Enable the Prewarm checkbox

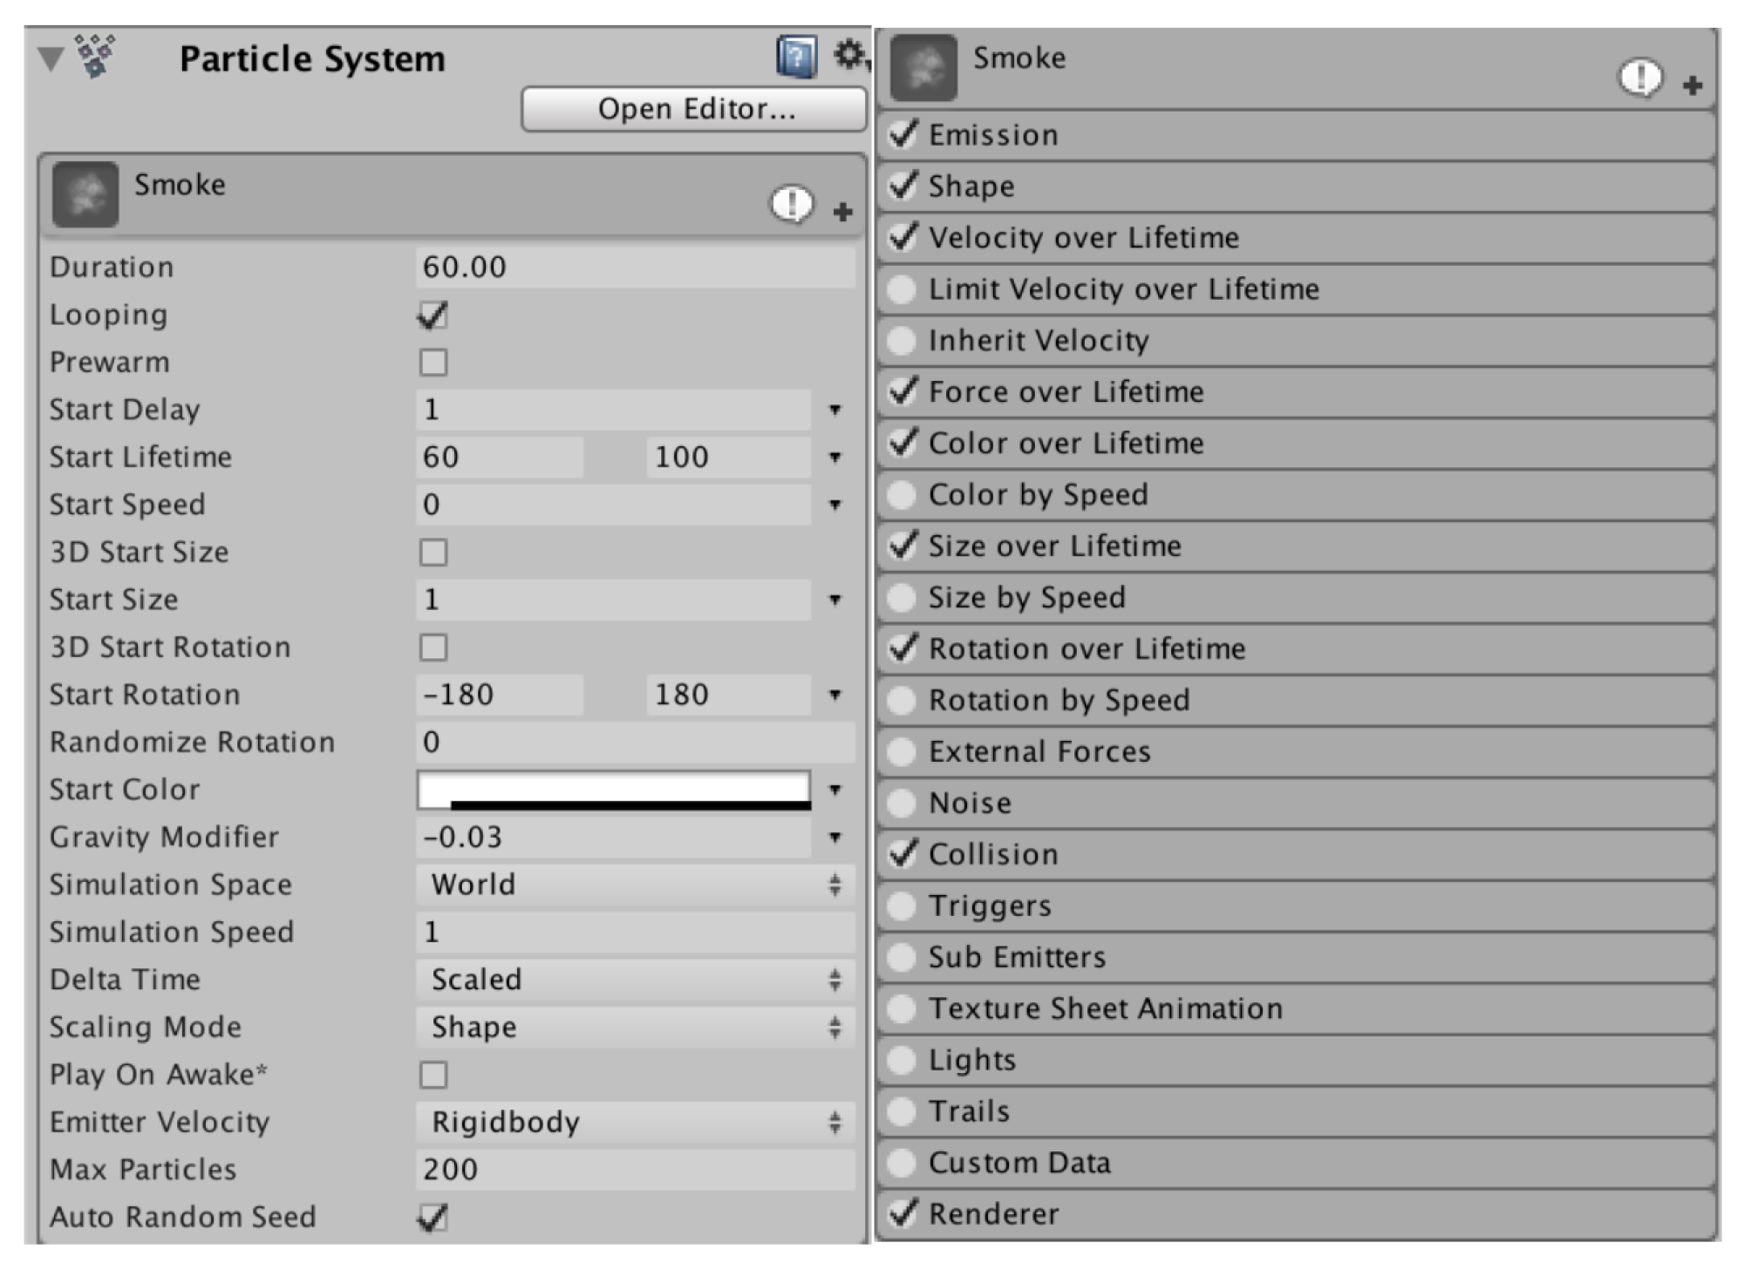433,363
